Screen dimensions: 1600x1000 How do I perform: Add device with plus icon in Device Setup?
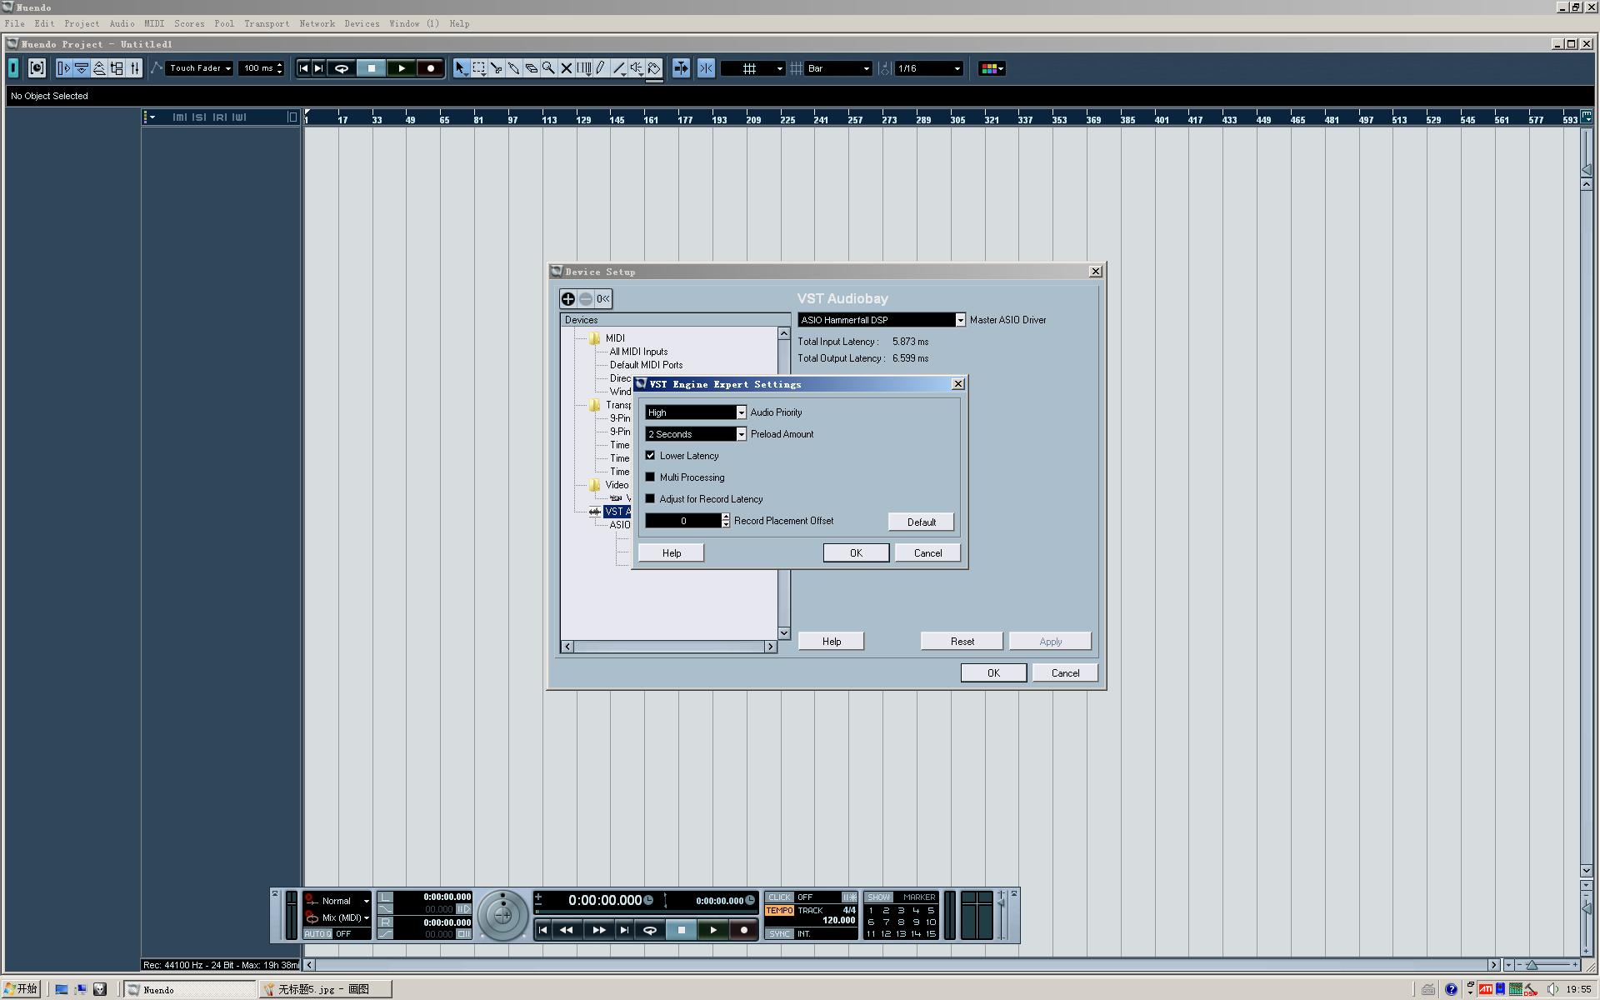[568, 298]
